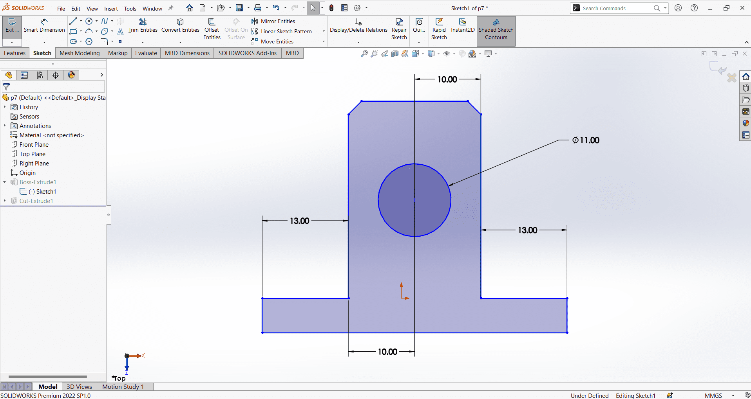Viewport: 751px width, 399px height.
Task: Click the Section View icon
Action: point(395,54)
